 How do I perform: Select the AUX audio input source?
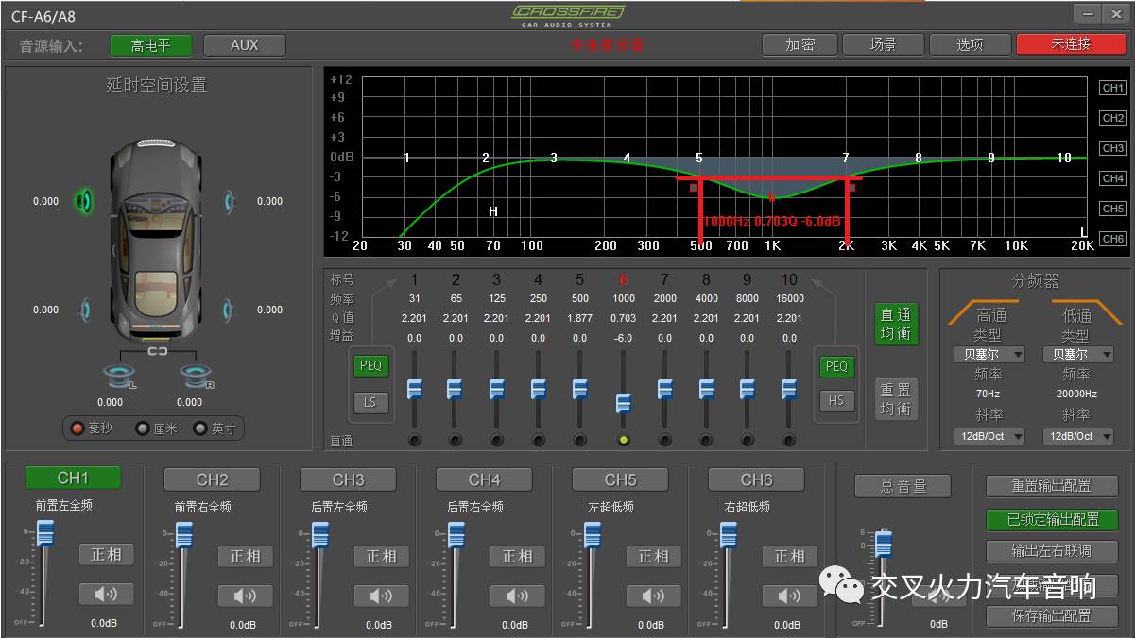(244, 44)
